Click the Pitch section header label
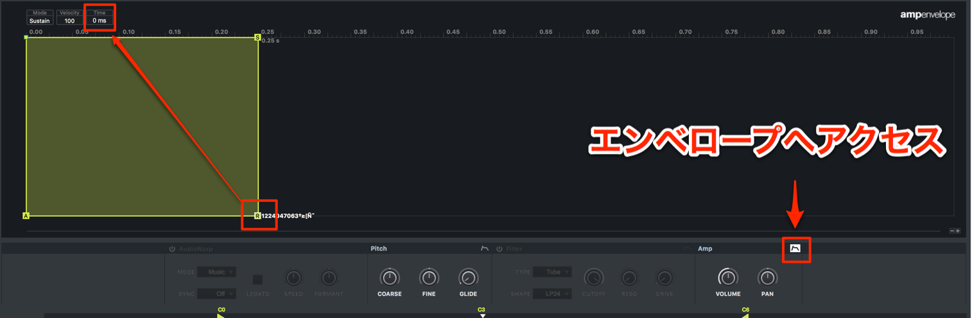This screenshot has height=318, width=972. [x=379, y=249]
